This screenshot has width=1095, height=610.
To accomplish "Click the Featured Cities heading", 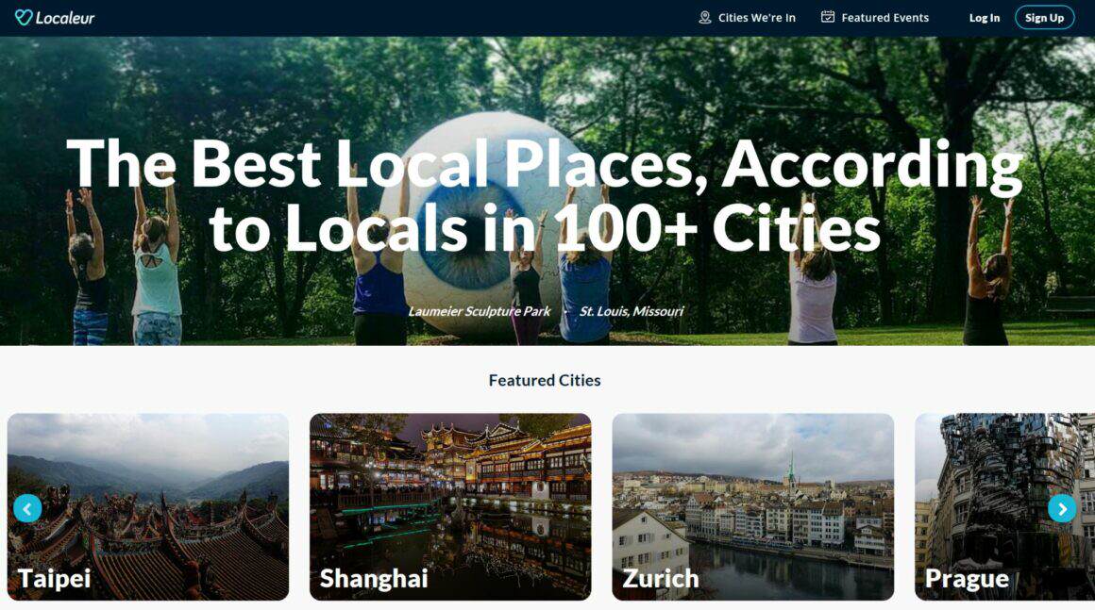I will click(x=545, y=380).
